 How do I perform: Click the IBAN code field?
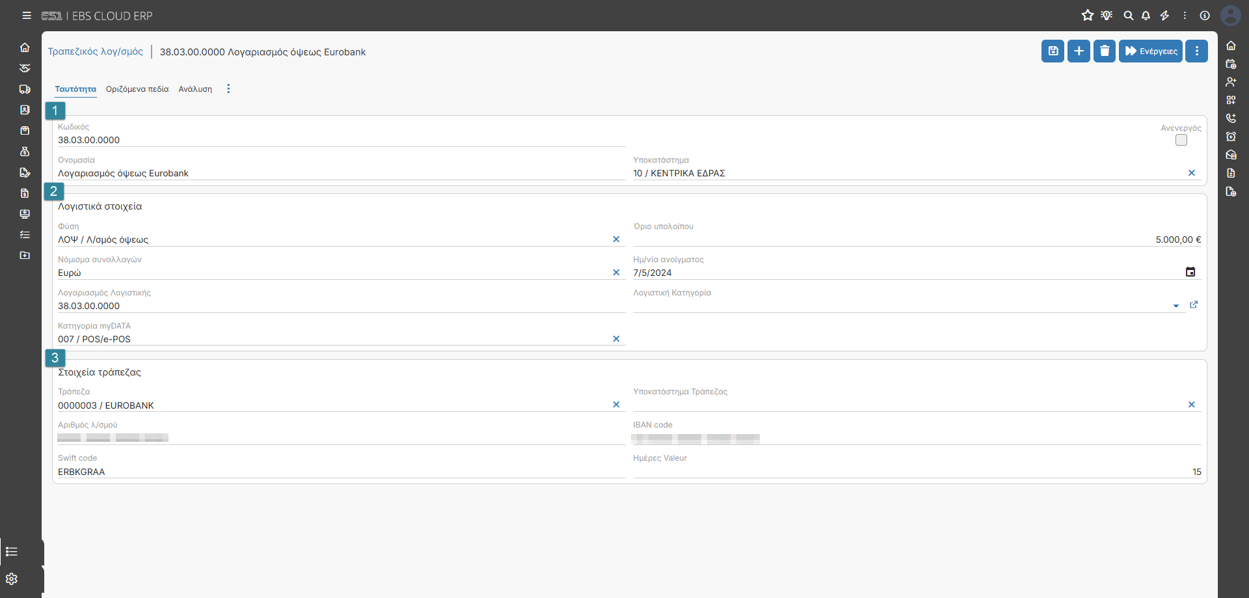click(917, 439)
